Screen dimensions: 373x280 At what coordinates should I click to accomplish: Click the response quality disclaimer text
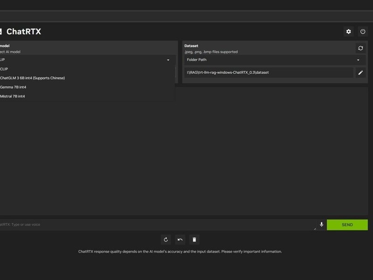tap(180, 252)
